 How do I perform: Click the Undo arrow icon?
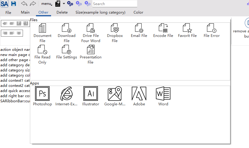click(x=24, y=4)
